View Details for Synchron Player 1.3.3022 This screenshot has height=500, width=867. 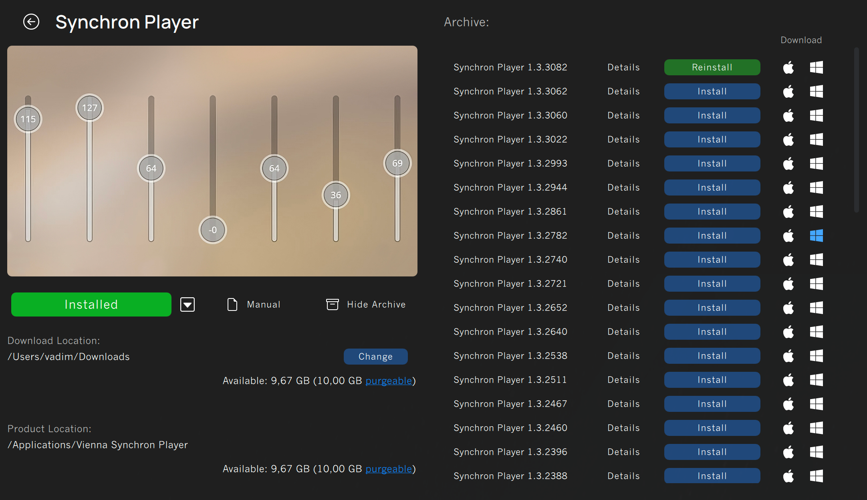(623, 139)
